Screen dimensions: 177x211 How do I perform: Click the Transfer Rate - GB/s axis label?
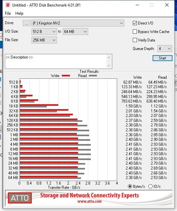pos(64,187)
